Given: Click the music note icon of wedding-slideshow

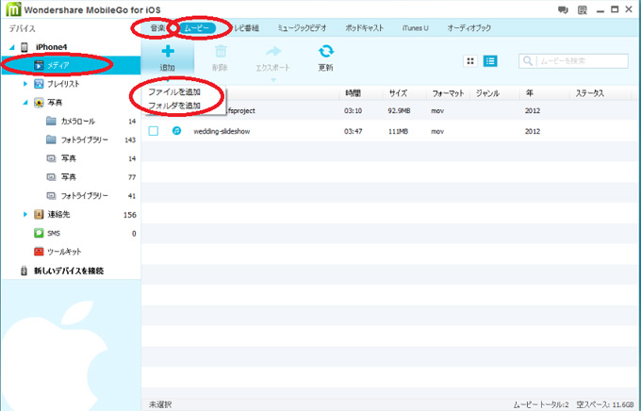Looking at the screenshot, I should pos(176,131).
